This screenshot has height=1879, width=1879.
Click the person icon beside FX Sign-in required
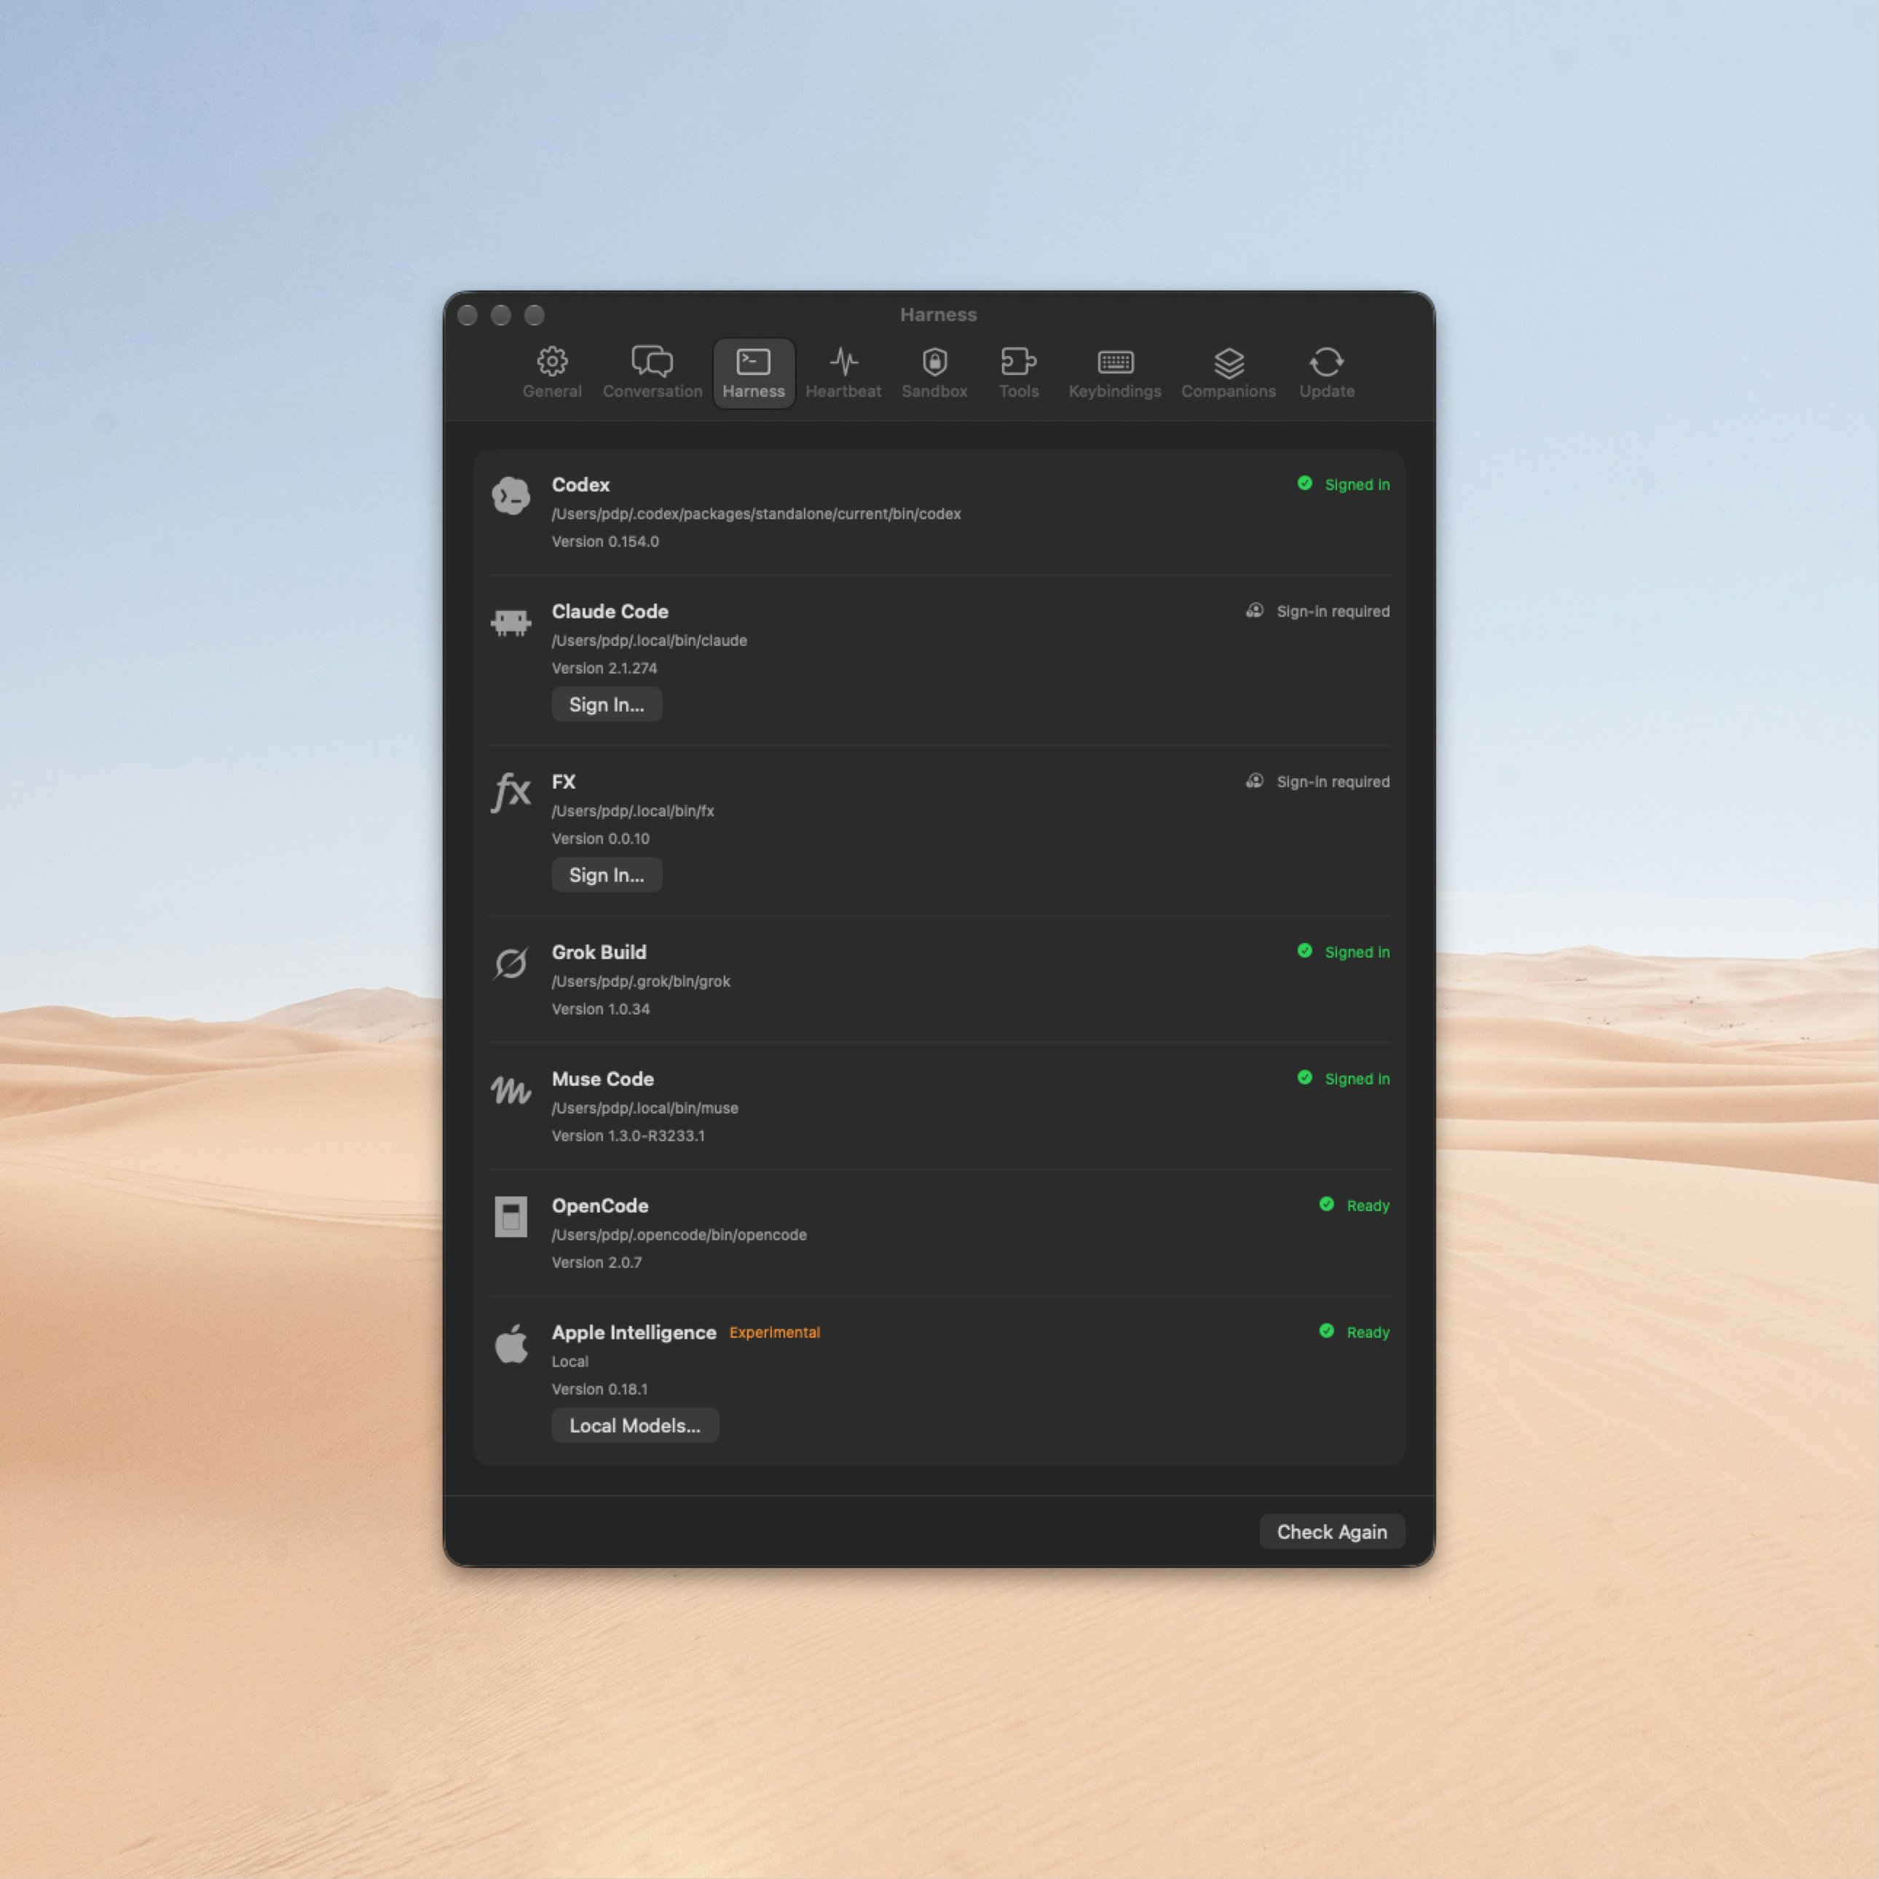1255,781
